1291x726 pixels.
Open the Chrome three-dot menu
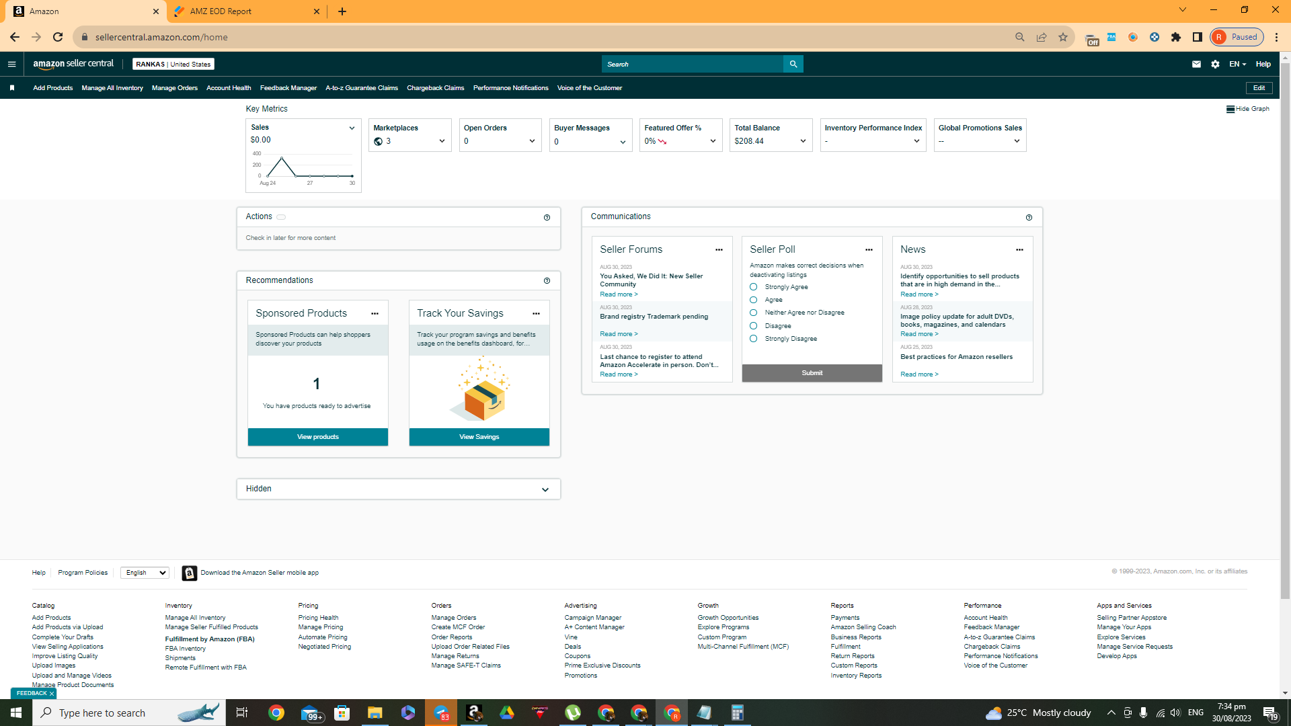click(1277, 37)
